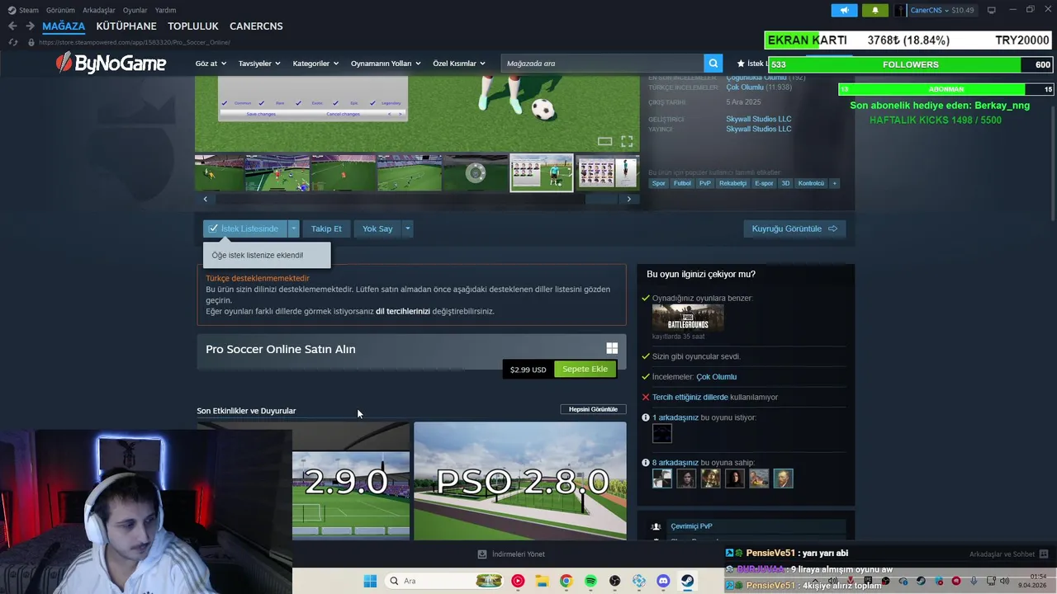Go forward with the Steam forward arrow
Image resolution: width=1057 pixels, height=594 pixels.
pyautogui.click(x=30, y=26)
